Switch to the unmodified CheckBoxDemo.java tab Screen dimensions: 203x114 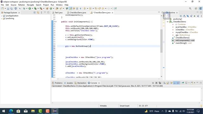[77, 13]
